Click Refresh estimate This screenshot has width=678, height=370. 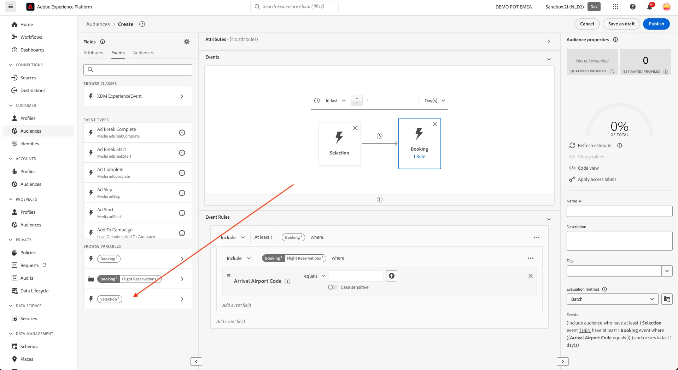(594, 145)
